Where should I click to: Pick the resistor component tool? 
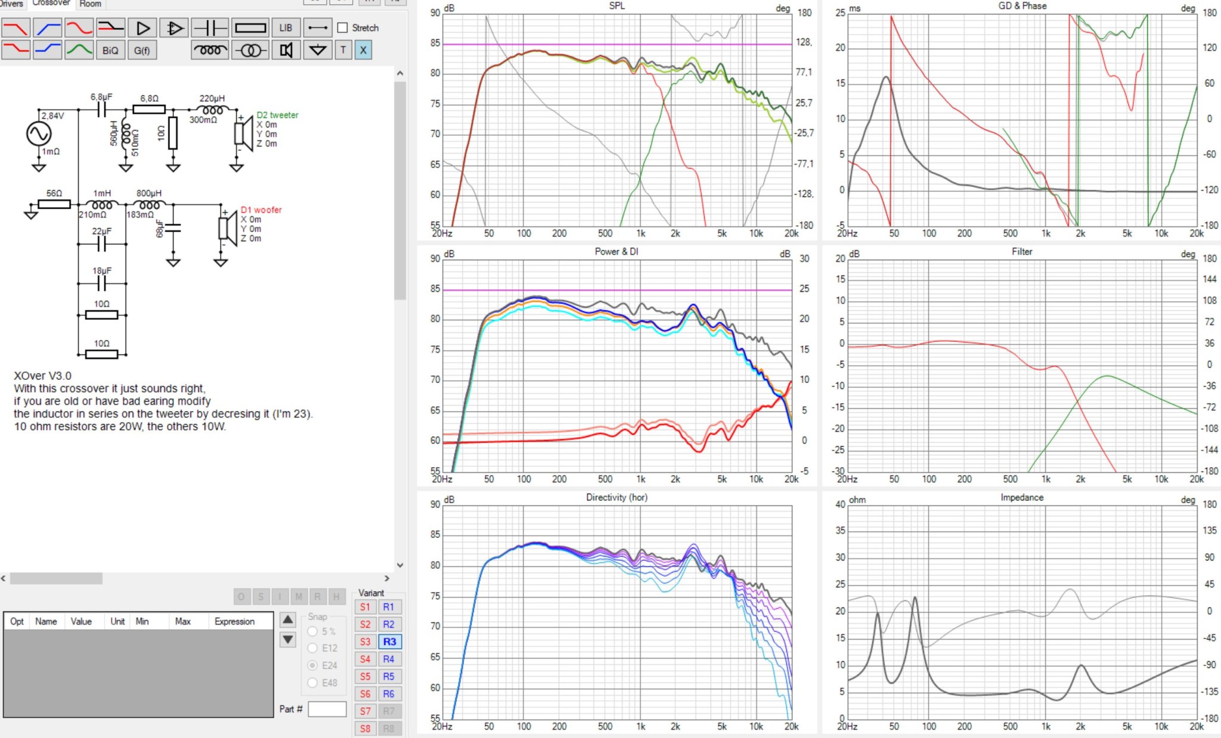(250, 28)
